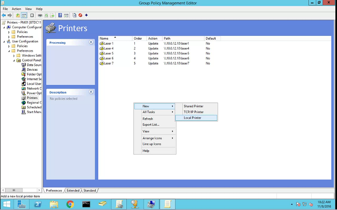Open PowerShell from the taskbar

pyautogui.click(x=38, y=204)
